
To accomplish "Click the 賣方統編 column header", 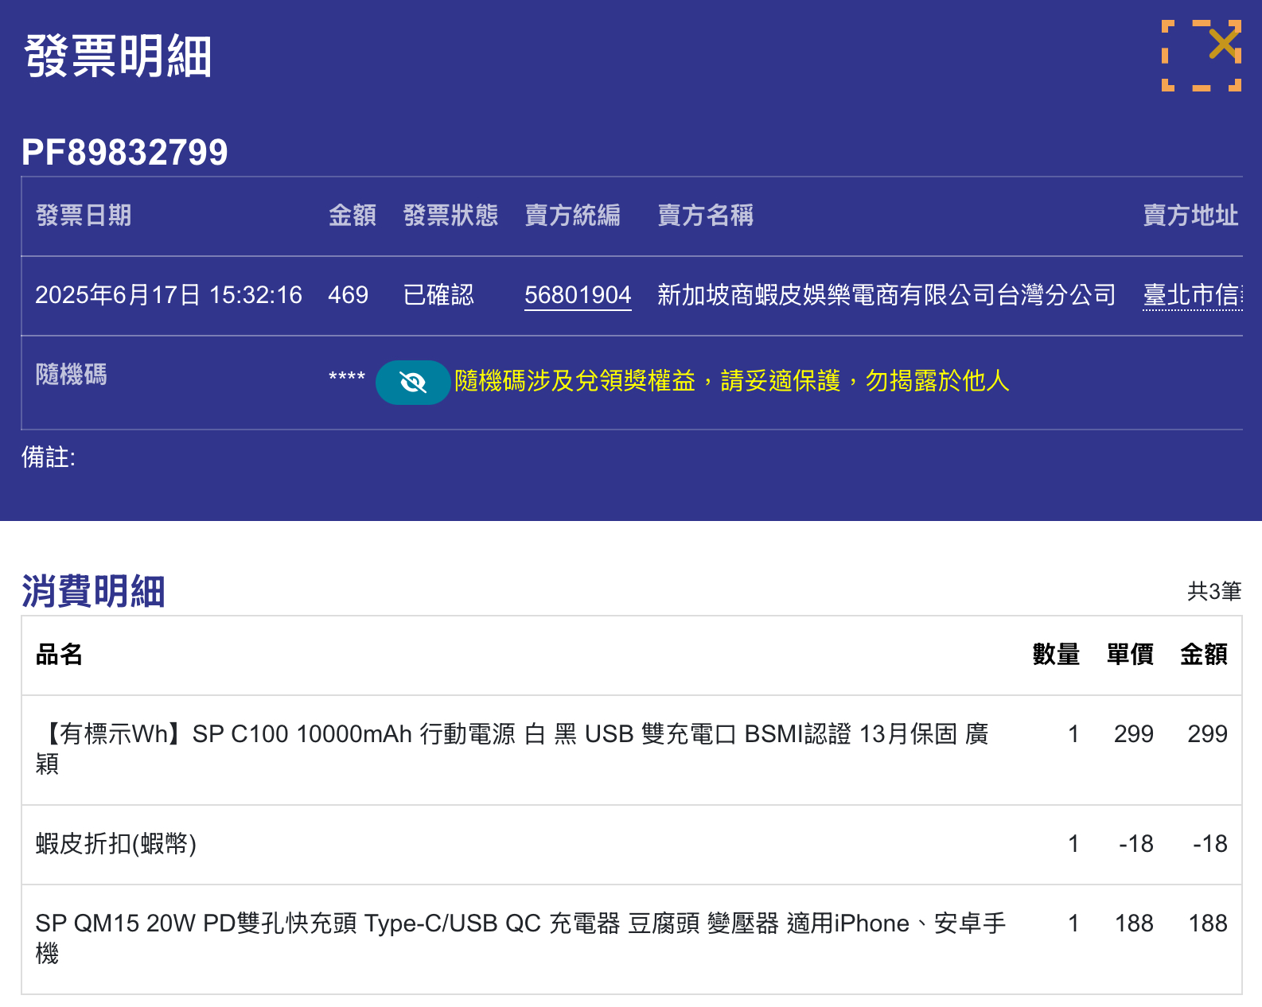I will pyautogui.click(x=572, y=216).
